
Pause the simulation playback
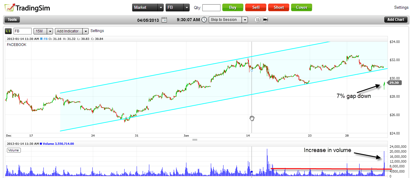(x=257, y=20)
